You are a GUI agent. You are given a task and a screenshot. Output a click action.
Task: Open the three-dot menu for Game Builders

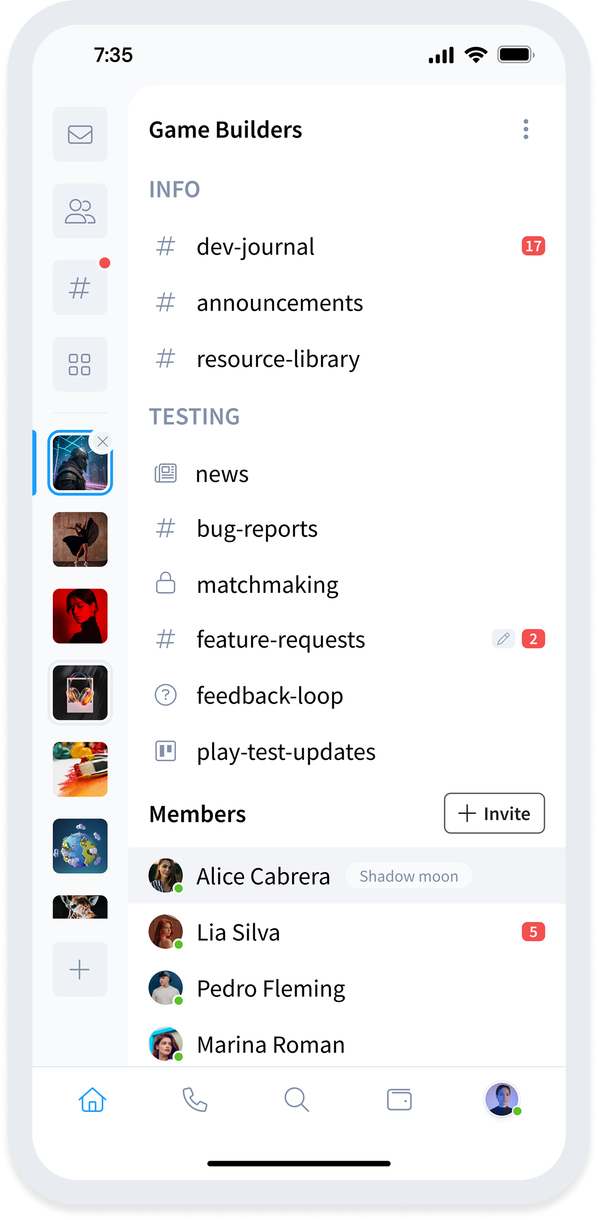click(526, 129)
